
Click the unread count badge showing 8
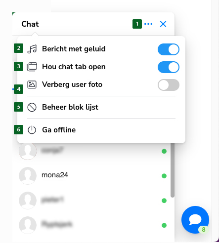204,229
